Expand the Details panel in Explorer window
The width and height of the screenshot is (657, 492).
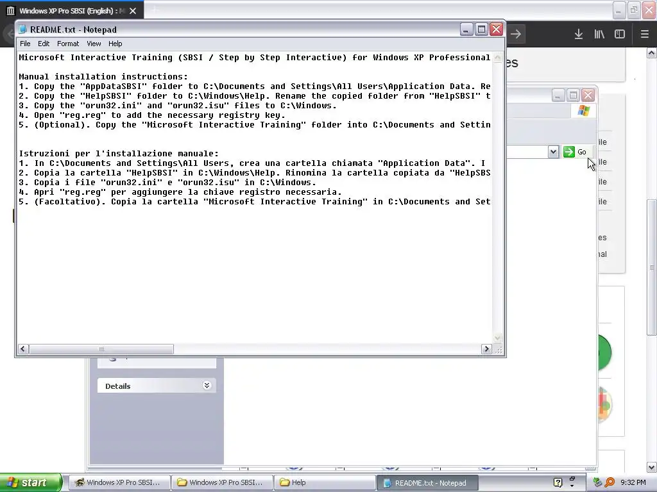207,385
